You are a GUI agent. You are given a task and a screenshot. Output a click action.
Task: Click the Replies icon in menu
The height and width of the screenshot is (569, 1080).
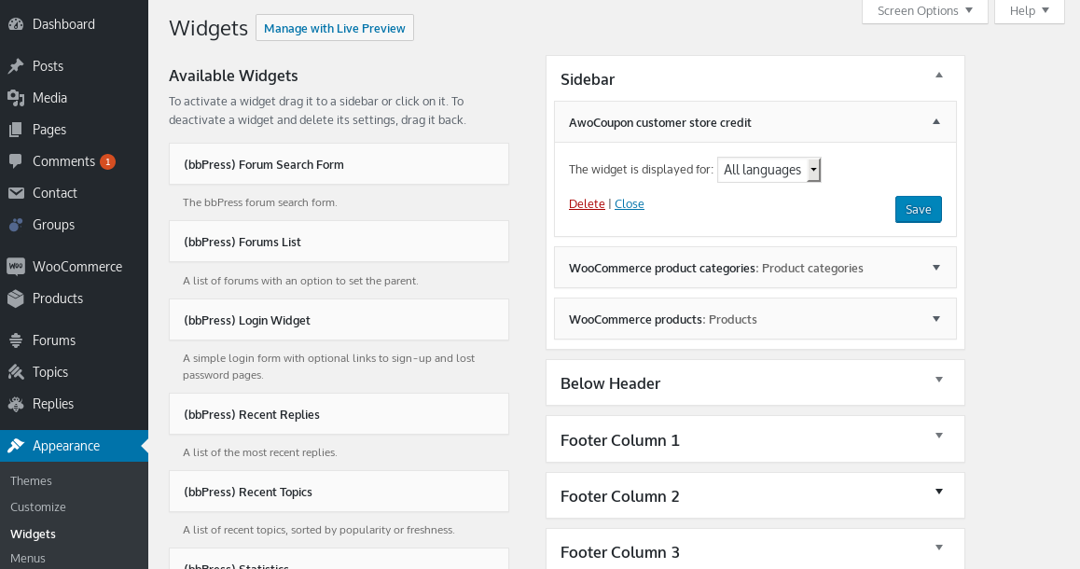[x=16, y=404]
